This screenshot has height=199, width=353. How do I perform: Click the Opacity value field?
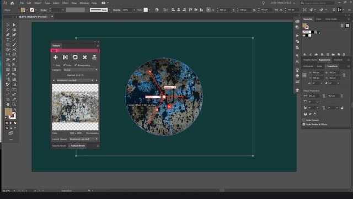point(127,10)
